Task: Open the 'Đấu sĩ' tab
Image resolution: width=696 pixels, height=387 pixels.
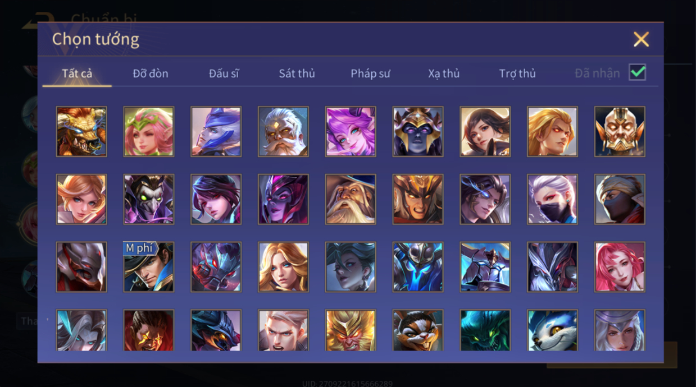Action: pos(224,73)
